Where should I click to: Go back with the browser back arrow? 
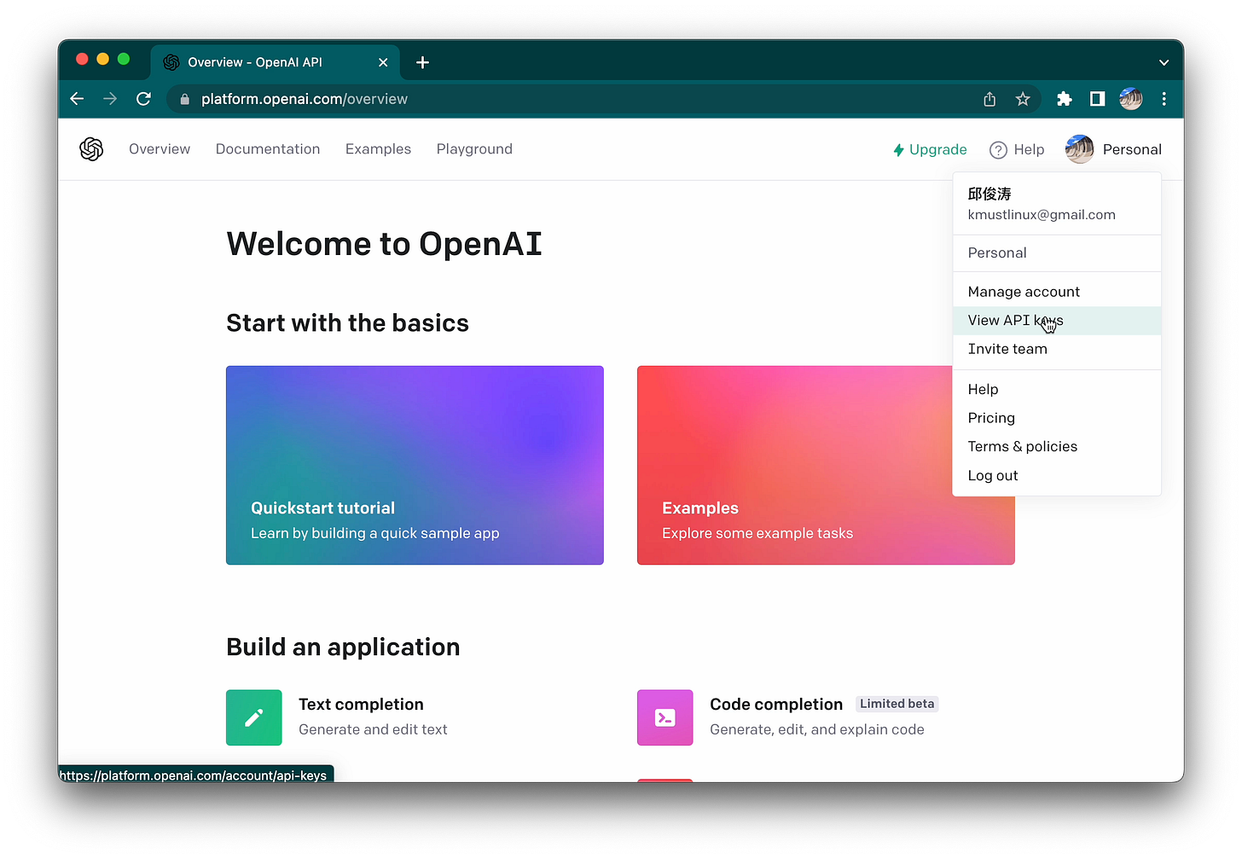pos(77,99)
